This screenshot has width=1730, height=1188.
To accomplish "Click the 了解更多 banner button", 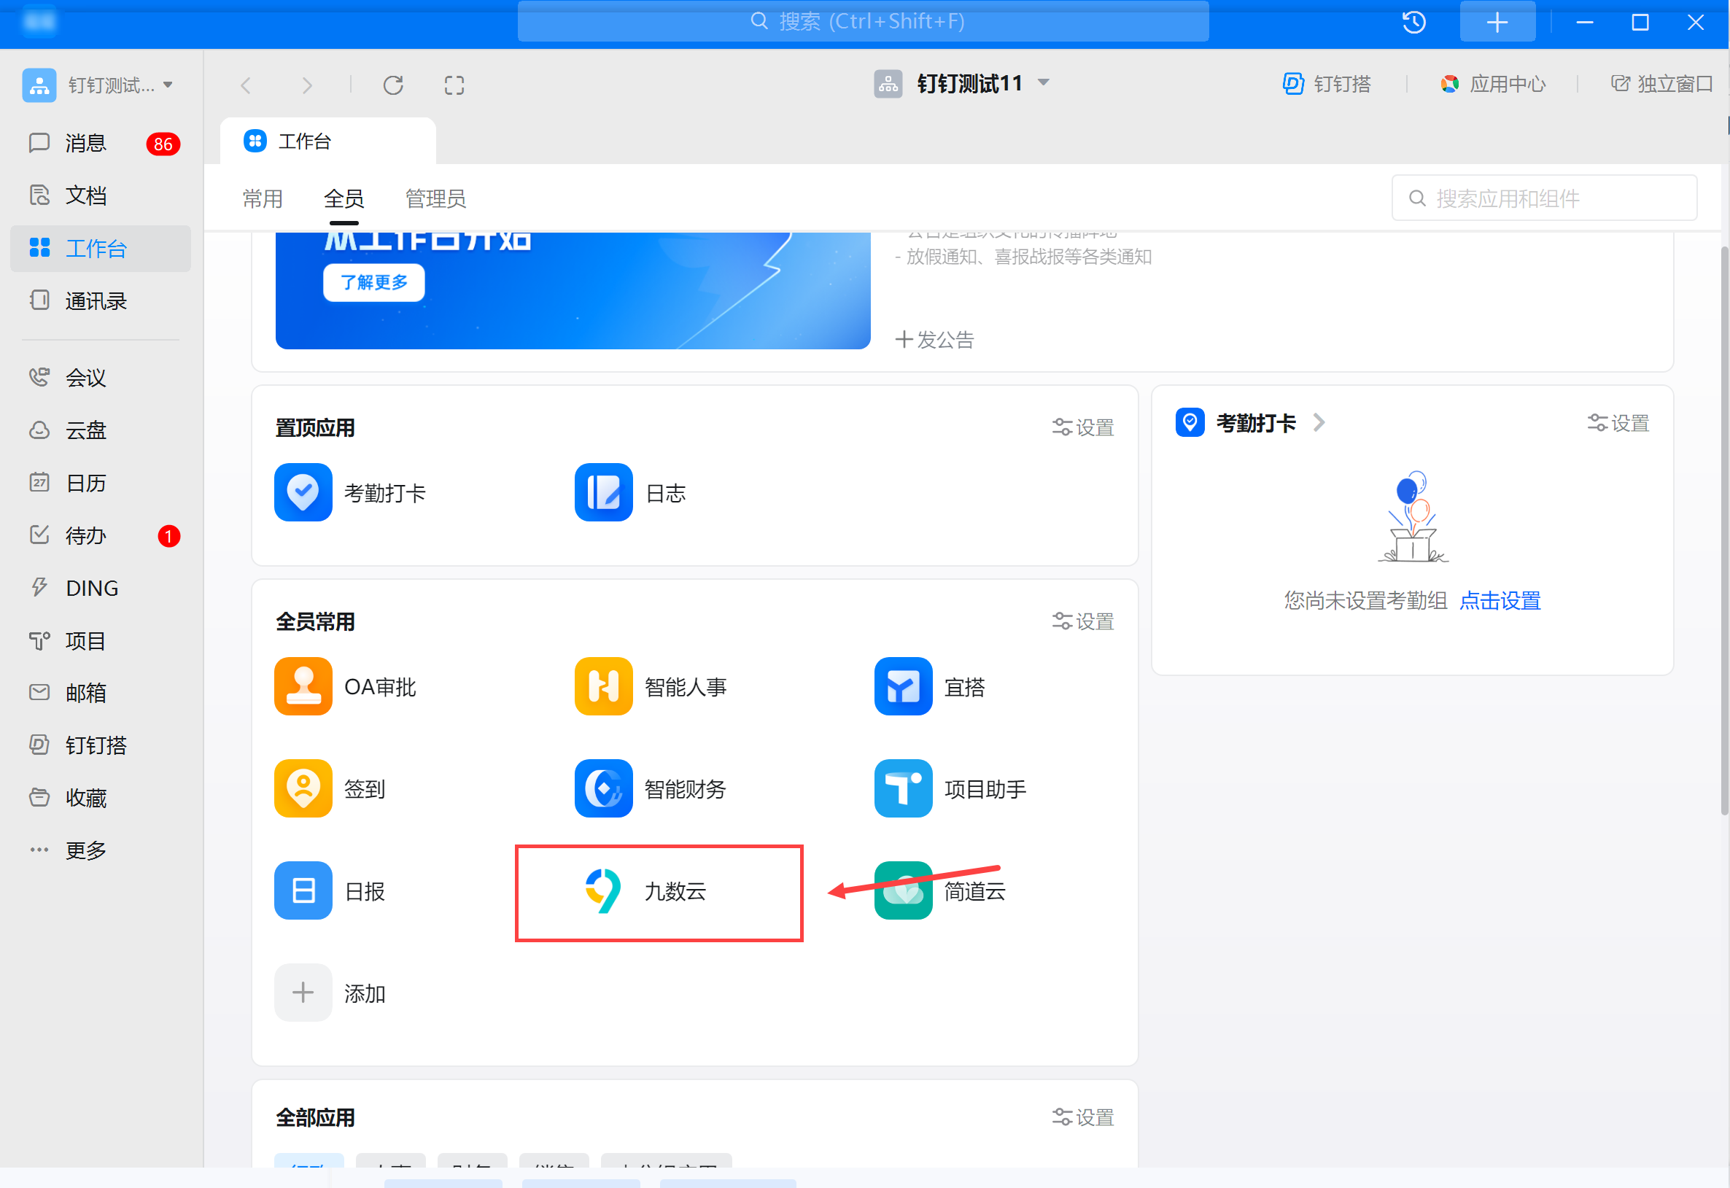I will 374,283.
